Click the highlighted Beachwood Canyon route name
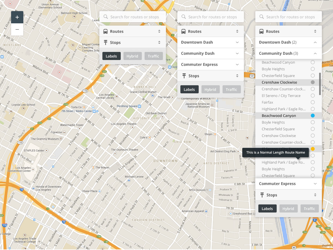 click(x=279, y=116)
